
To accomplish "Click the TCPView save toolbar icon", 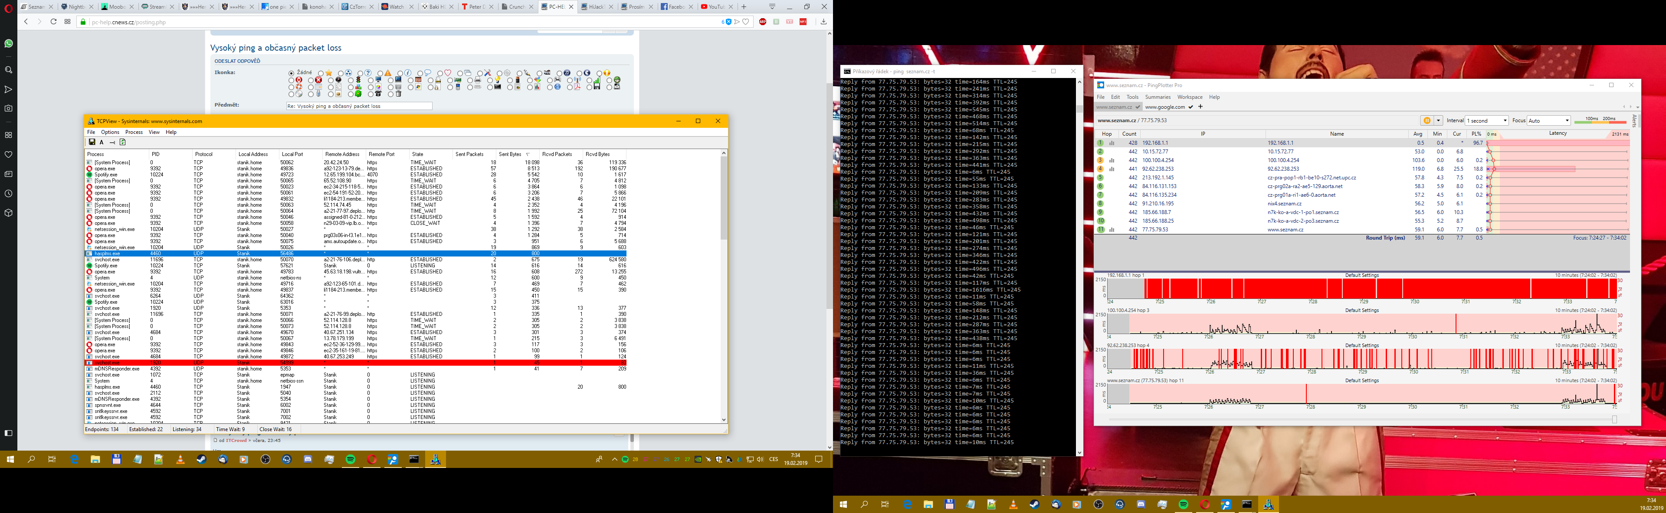I will (92, 142).
